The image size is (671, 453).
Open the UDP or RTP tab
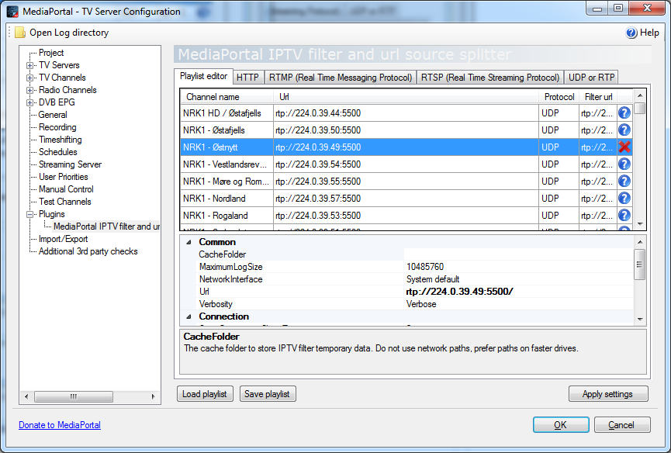(592, 78)
